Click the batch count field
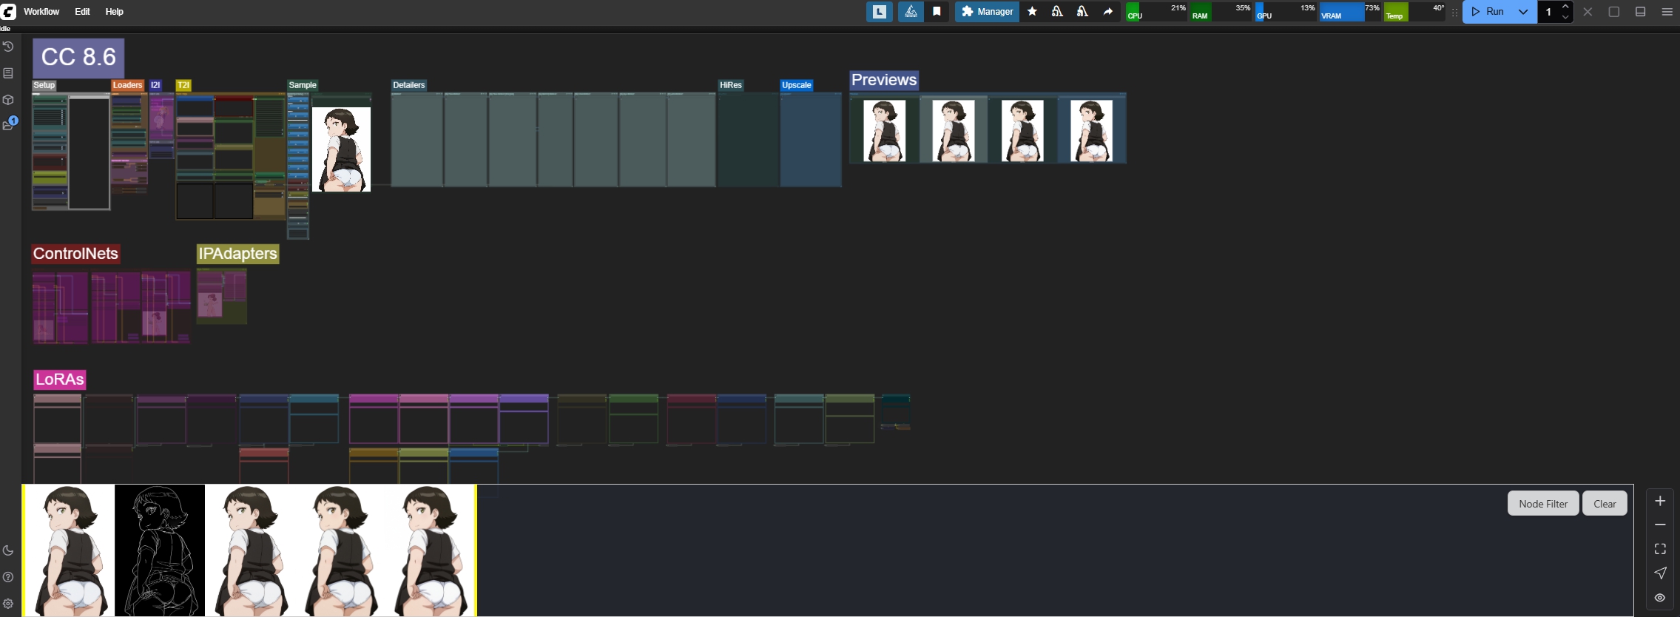 click(1548, 12)
